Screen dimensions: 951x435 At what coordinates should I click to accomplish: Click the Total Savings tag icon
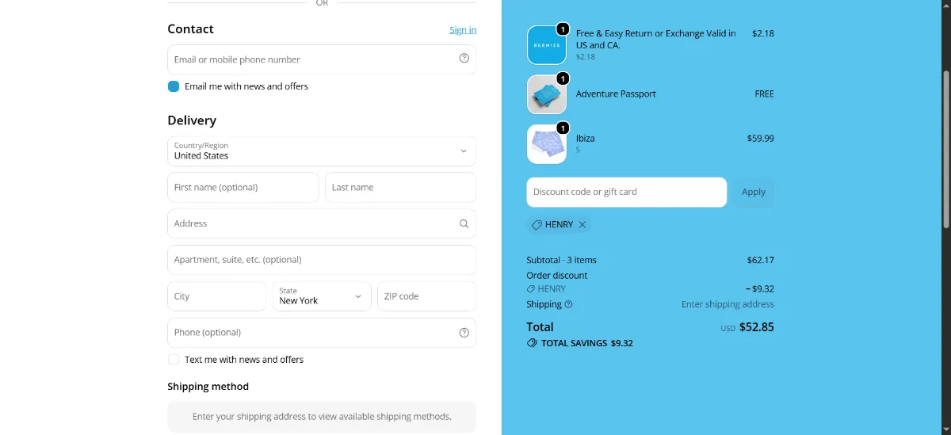[532, 344]
